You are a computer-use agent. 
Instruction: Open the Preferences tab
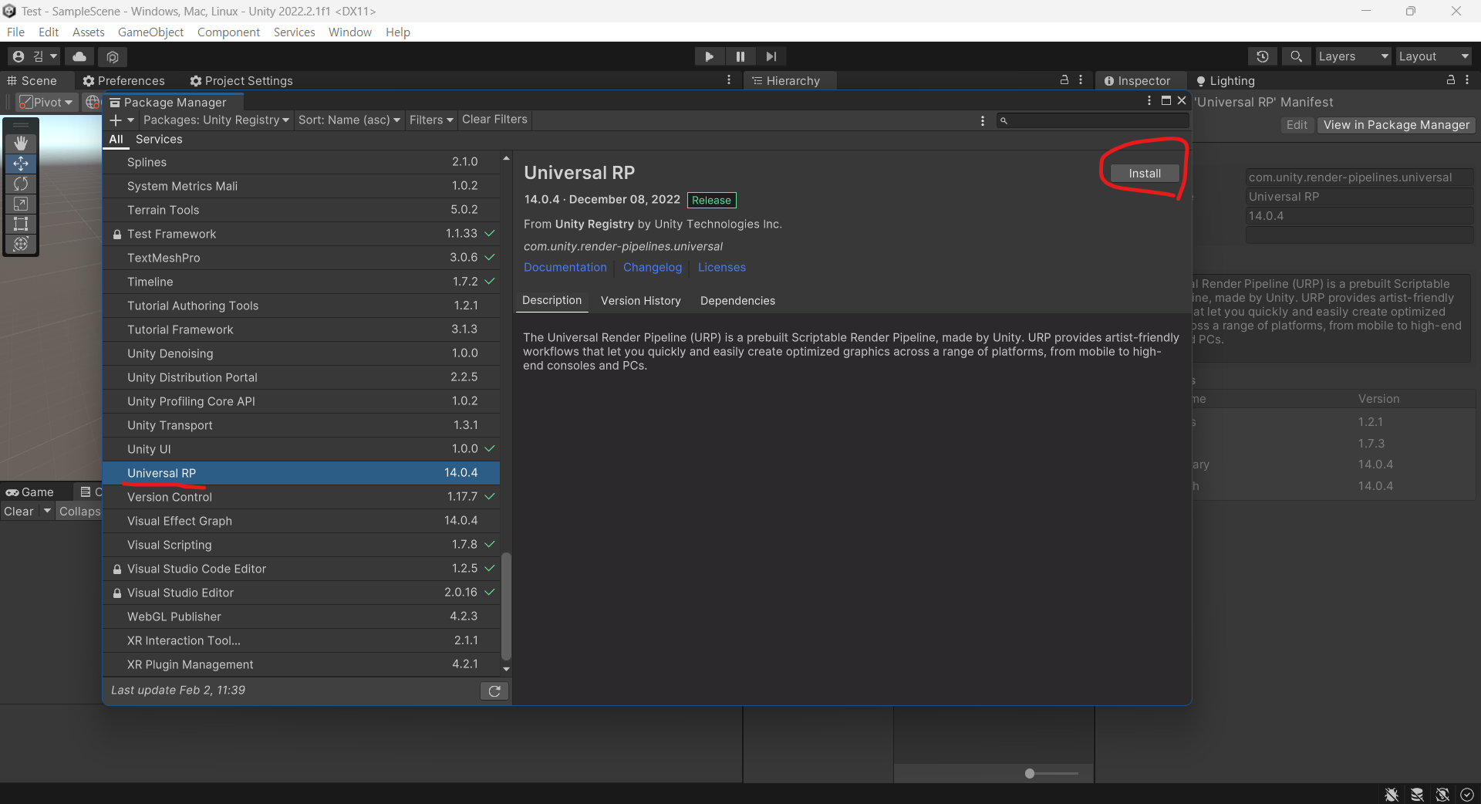pyautogui.click(x=123, y=80)
